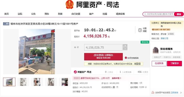Click the 查看公告 link
The height and width of the screenshot is (97, 184).
click(165, 38)
